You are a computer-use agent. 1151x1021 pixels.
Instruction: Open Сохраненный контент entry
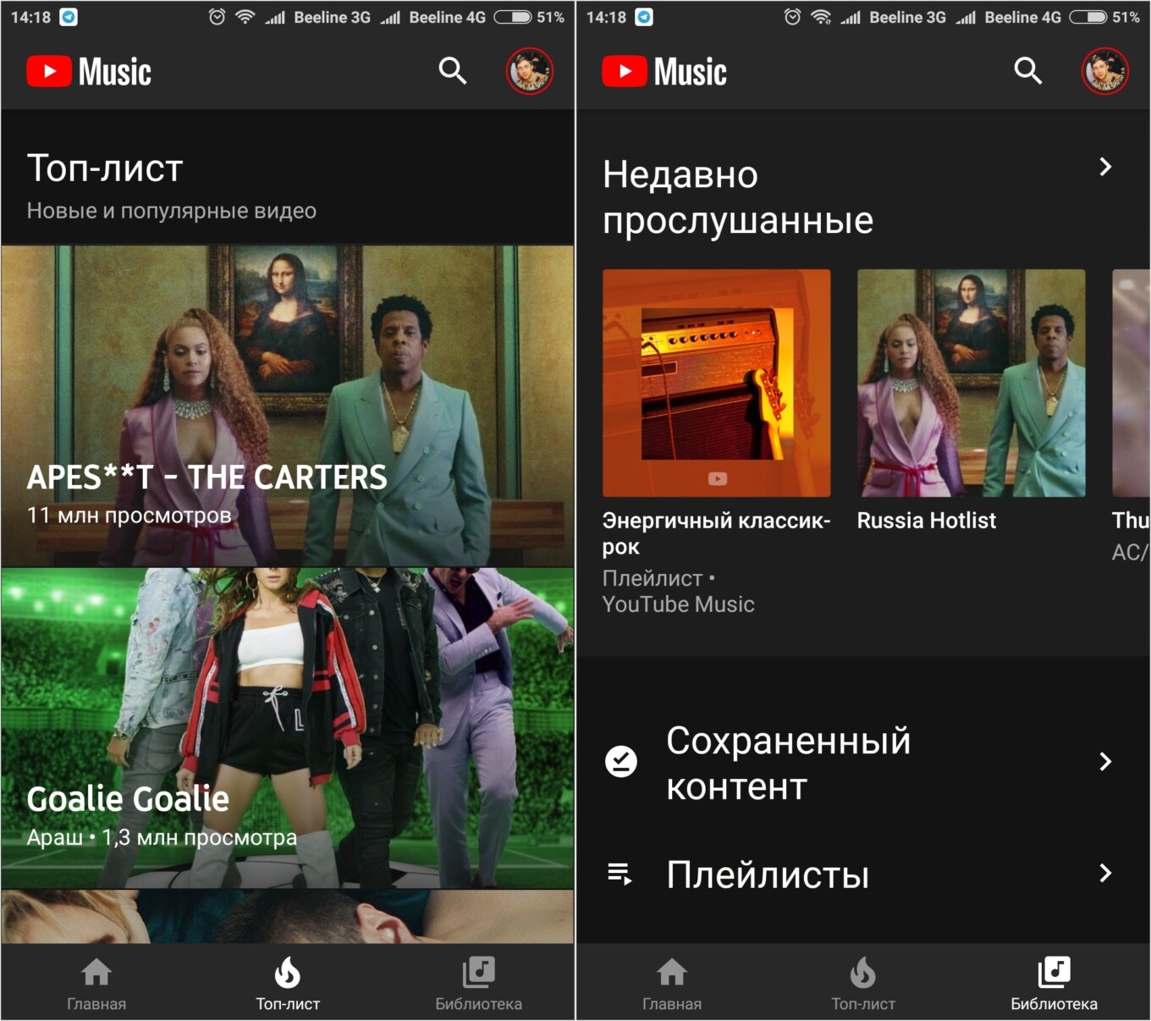(863, 763)
